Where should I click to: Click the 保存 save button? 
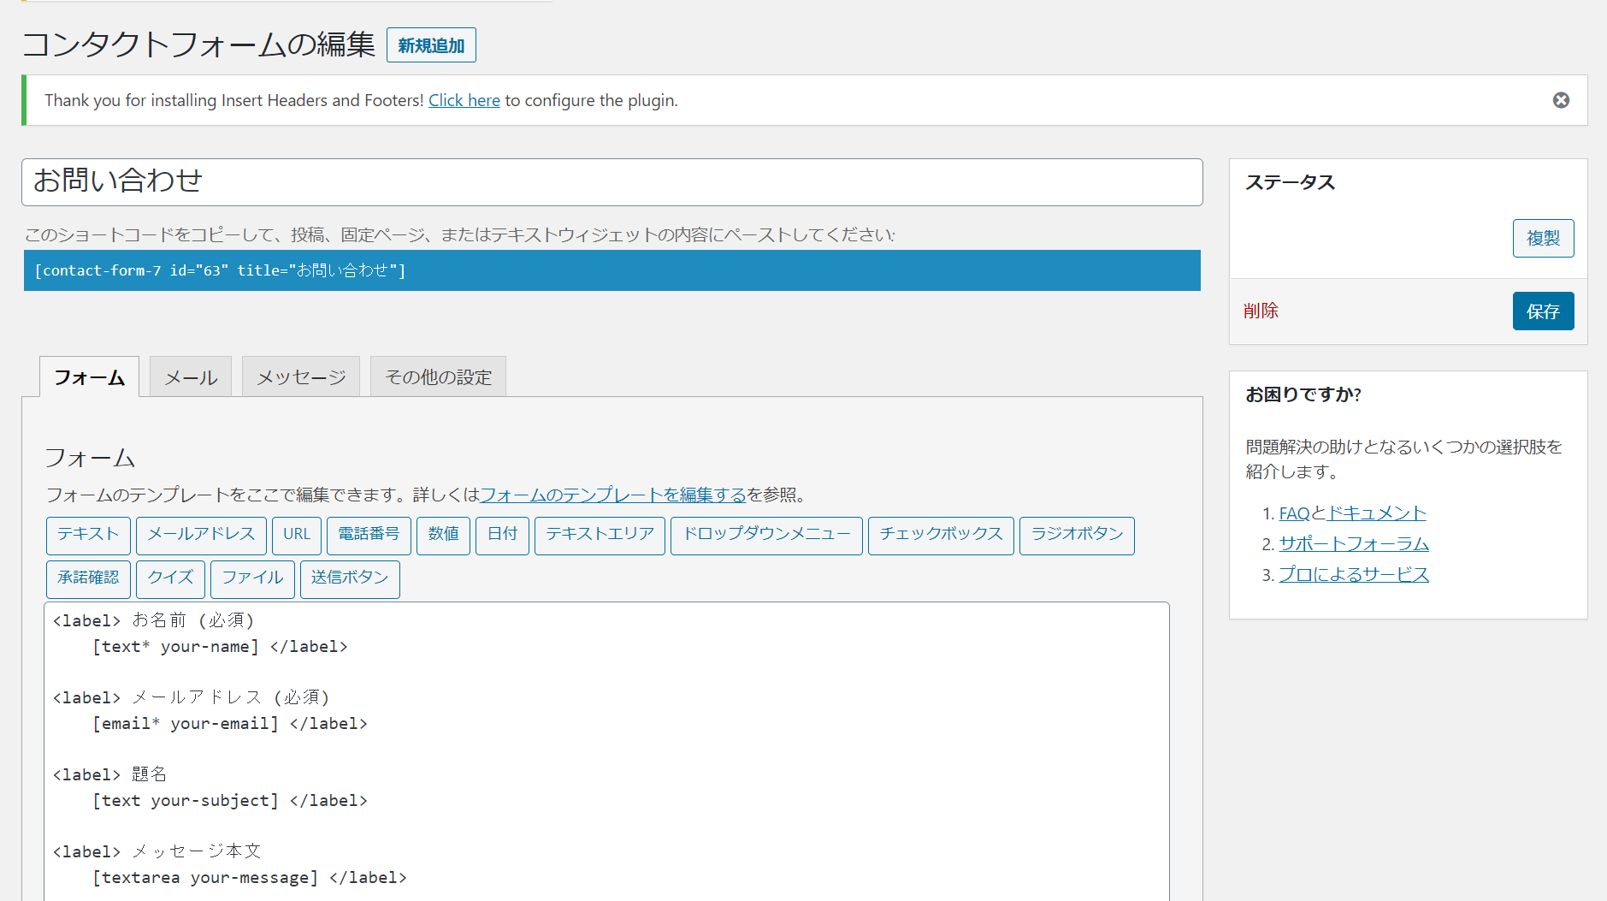point(1543,311)
